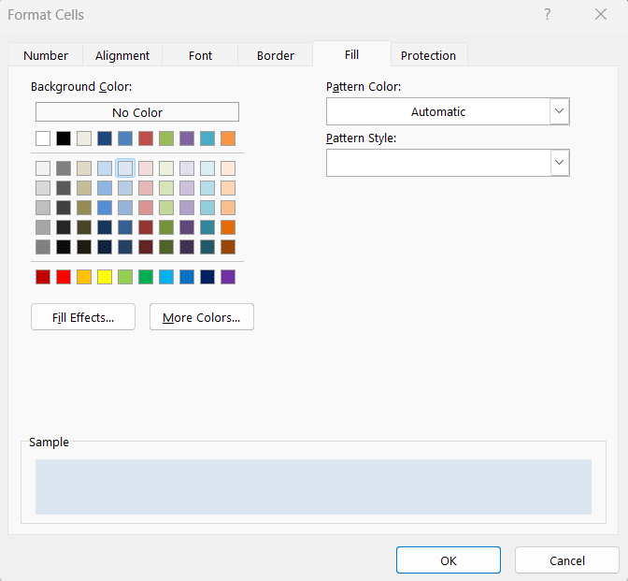628x581 pixels.
Task: Confirm with the OK button
Action: (x=449, y=560)
